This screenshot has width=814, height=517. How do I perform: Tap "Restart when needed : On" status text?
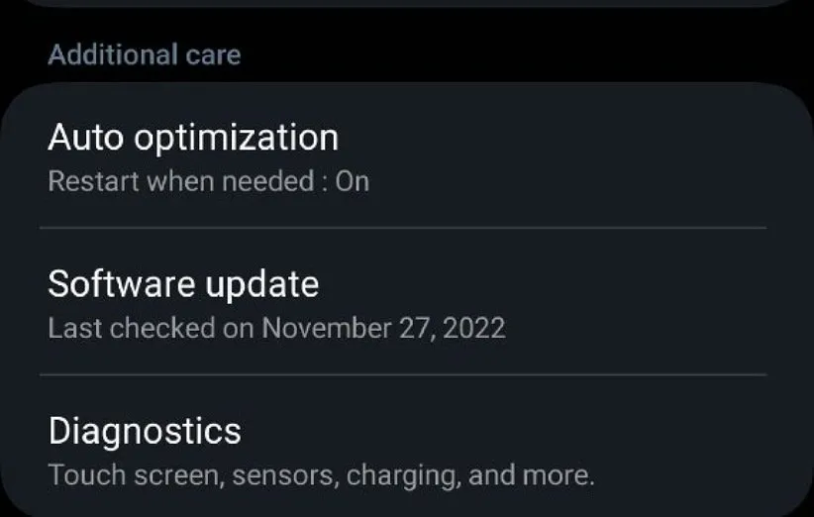tap(208, 181)
